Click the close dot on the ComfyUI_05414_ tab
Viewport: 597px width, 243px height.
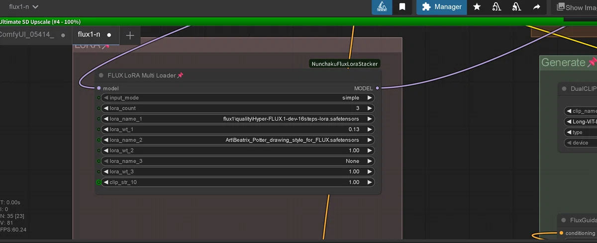(x=63, y=35)
